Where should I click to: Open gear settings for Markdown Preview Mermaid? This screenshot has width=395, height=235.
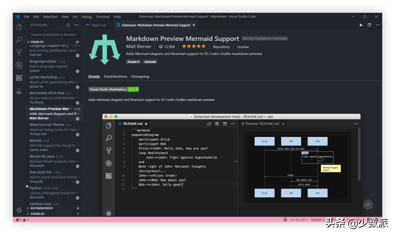[x=78, y=119]
